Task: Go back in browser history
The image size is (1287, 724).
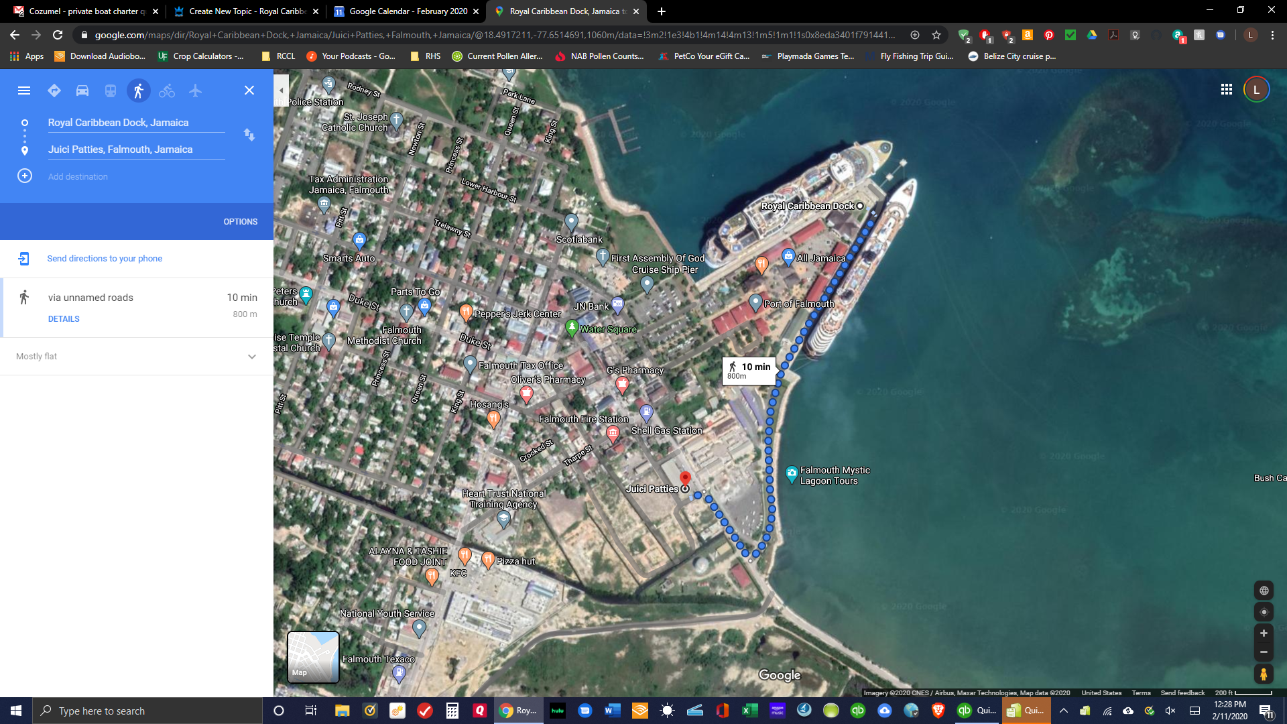Action: (15, 35)
